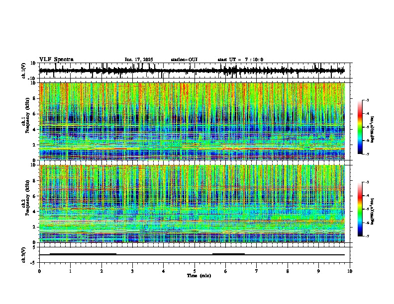Click the ch.1 colorbar log(PSD) unit label
Screen dimensions: 394x304
[373, 129]
